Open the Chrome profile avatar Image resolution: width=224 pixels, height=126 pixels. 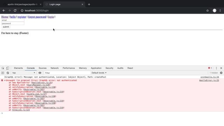coord(215,10)
